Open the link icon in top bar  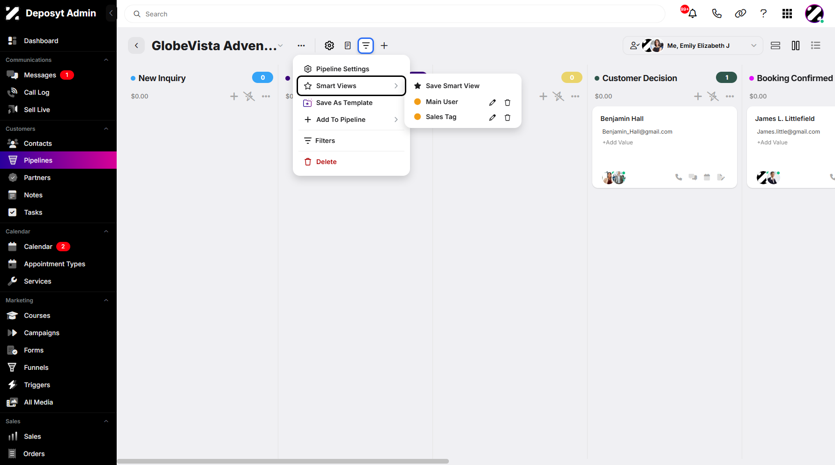tap(740, 14)
